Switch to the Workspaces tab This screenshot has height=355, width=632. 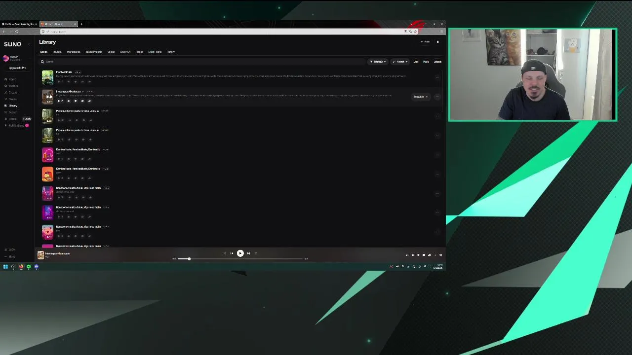74,52
